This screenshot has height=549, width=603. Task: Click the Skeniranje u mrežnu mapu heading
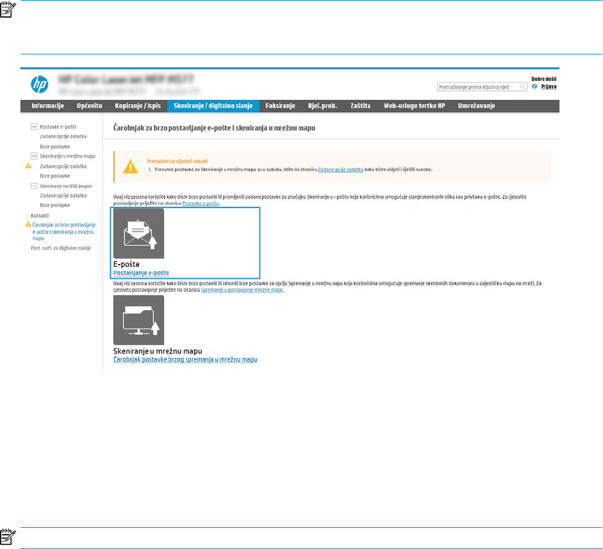[157, 351]
